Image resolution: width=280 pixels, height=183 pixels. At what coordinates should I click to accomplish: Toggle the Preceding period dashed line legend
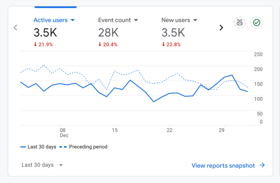tap(83, 147)
